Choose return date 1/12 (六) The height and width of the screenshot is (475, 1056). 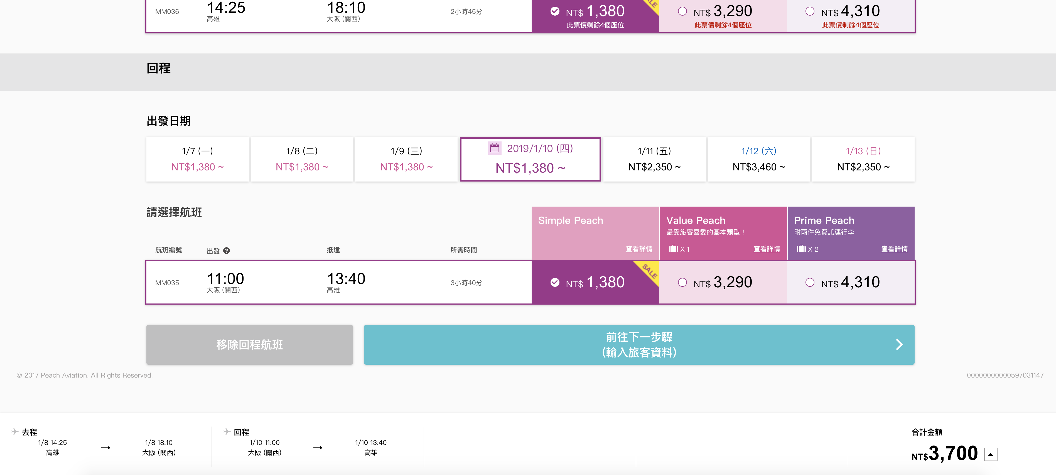pos(759,159)
